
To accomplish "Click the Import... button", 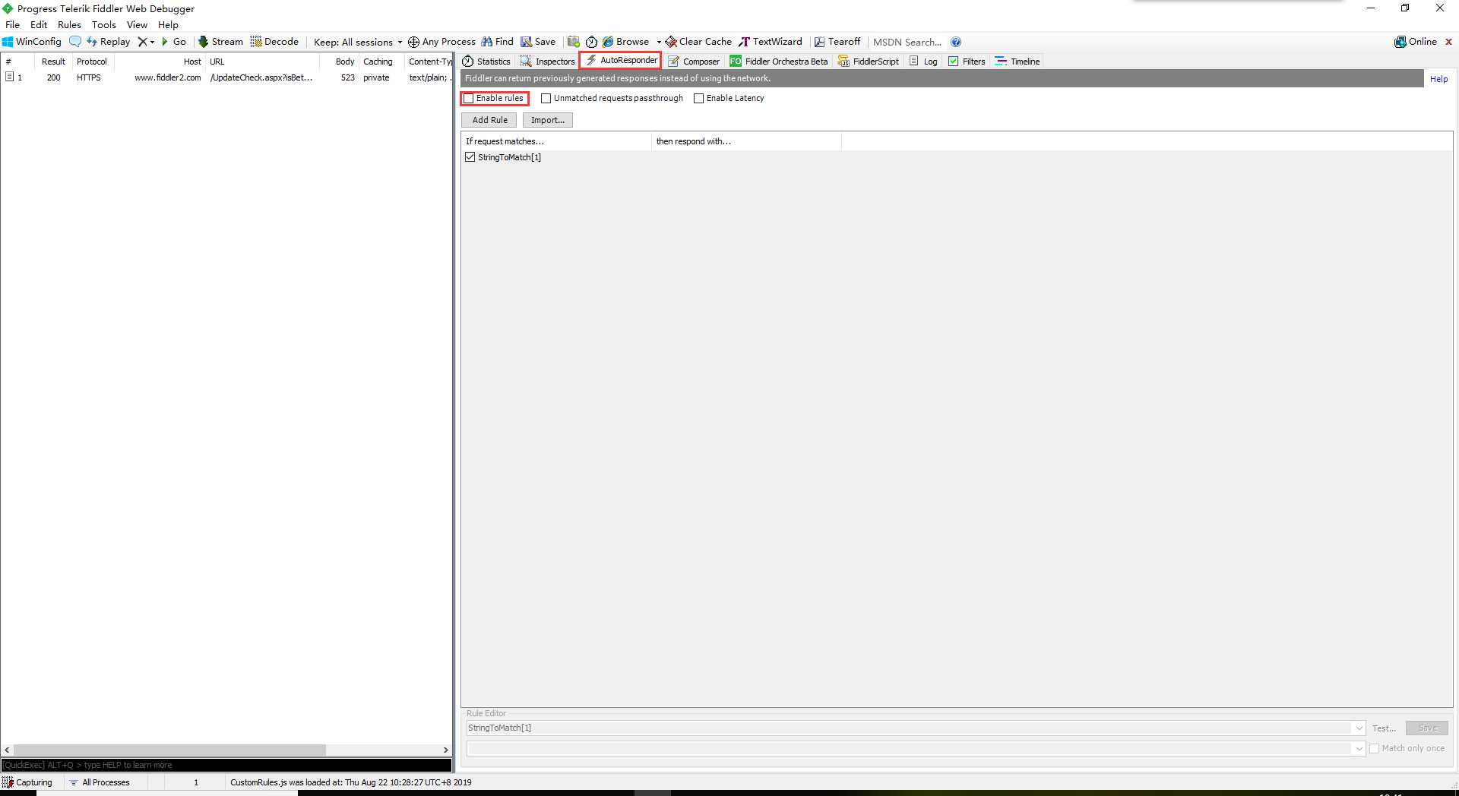I will 547,120.
